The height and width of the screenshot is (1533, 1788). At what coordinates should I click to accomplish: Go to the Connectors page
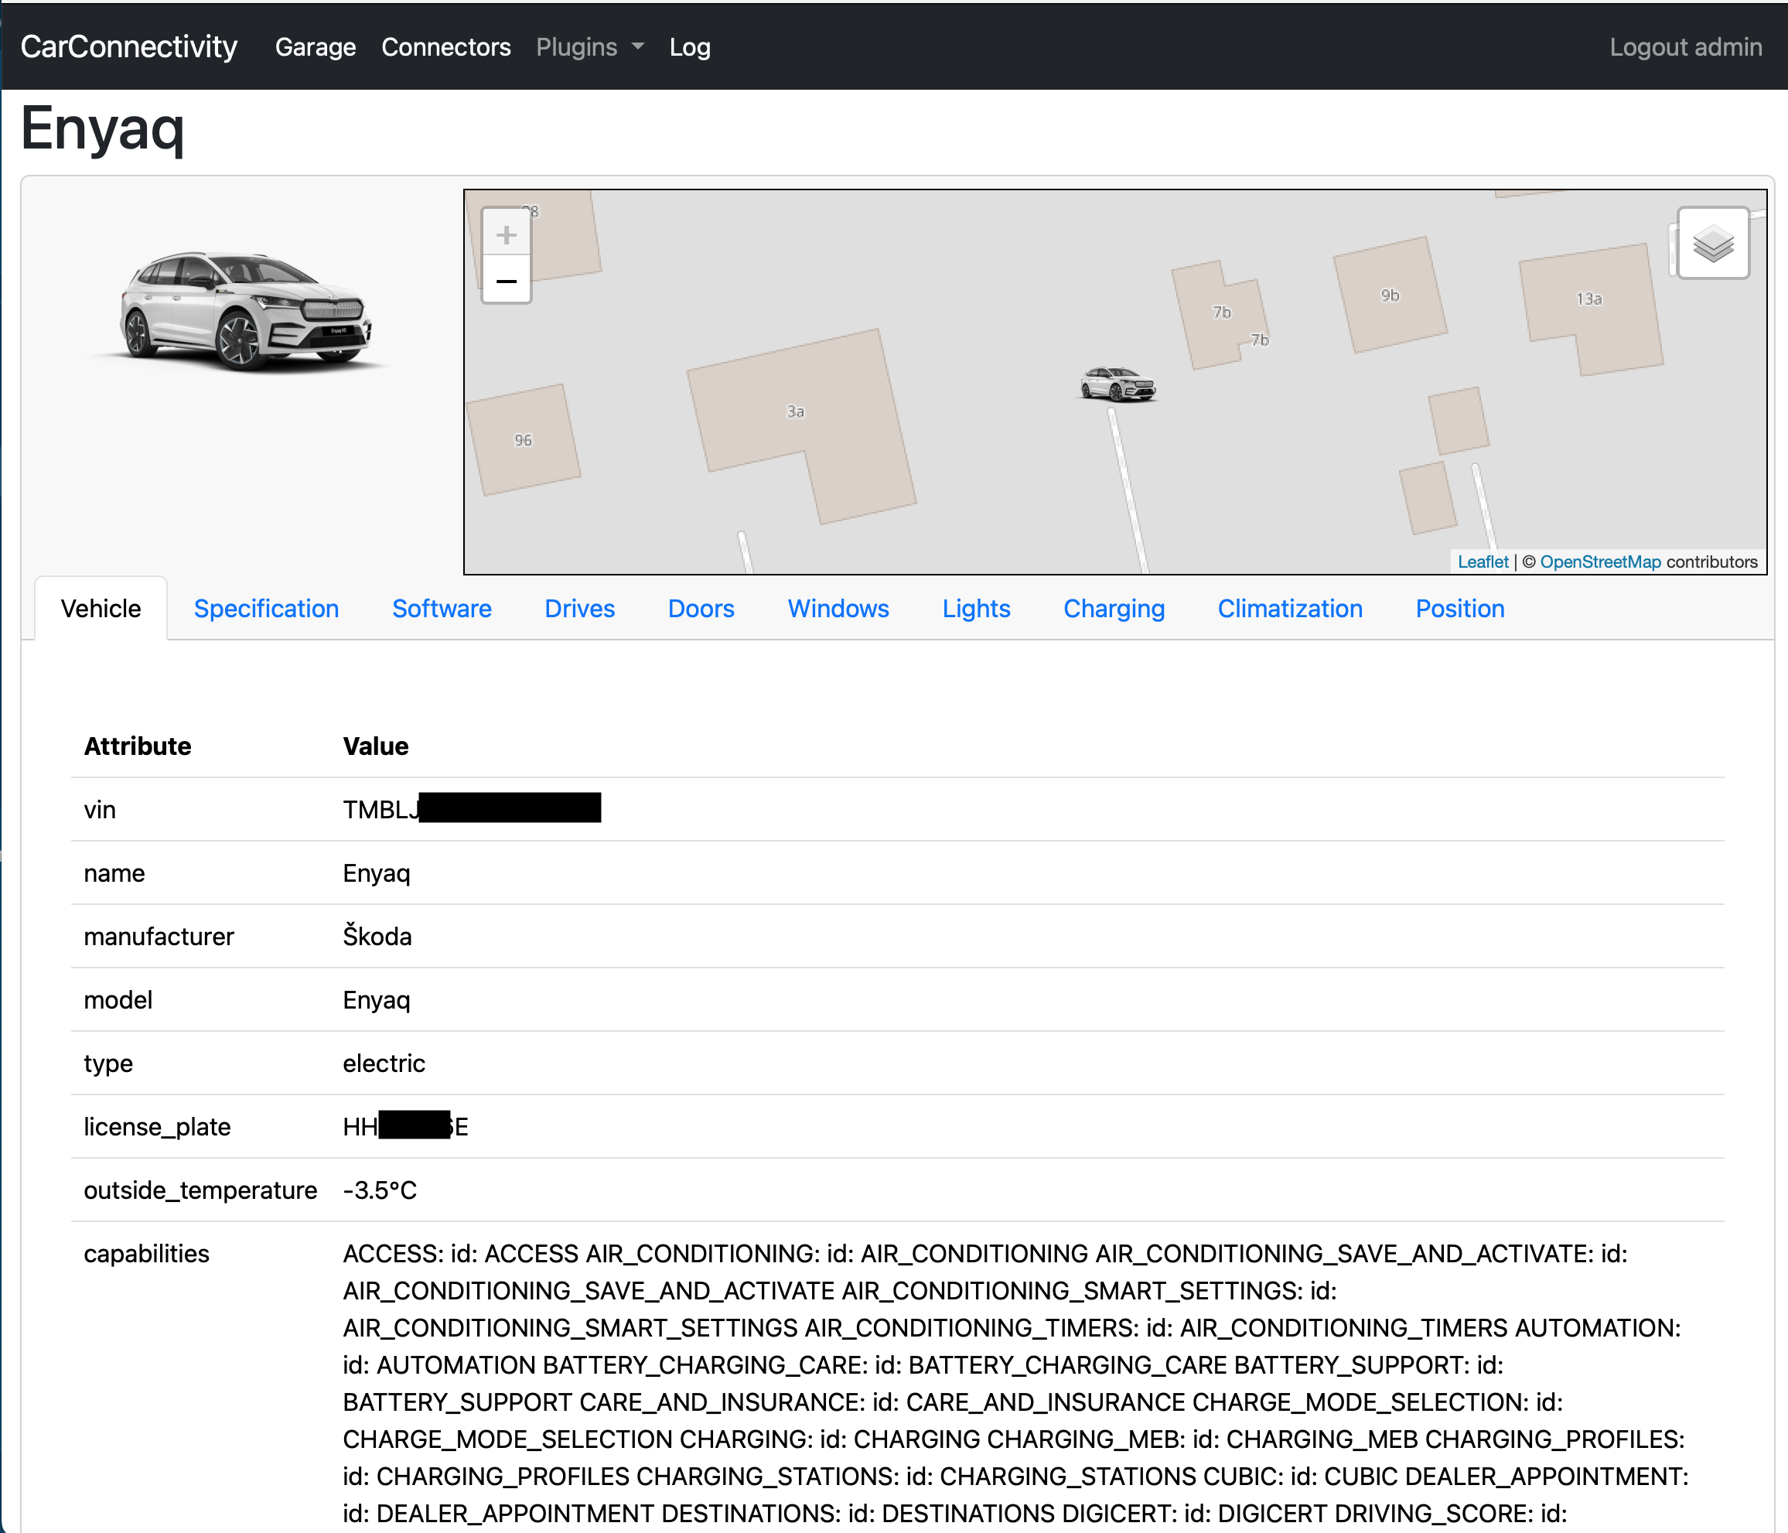[445, 46]
